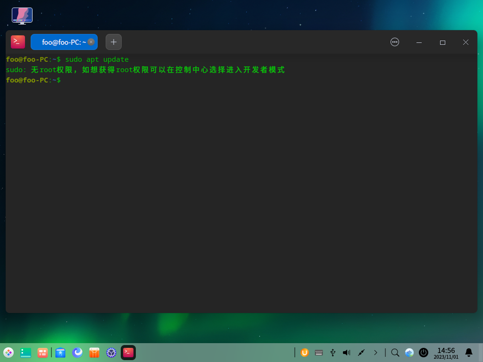Click the terminal app logo in title bar
The width and height of the screenshot is (483, 362).
click(18, 42)
